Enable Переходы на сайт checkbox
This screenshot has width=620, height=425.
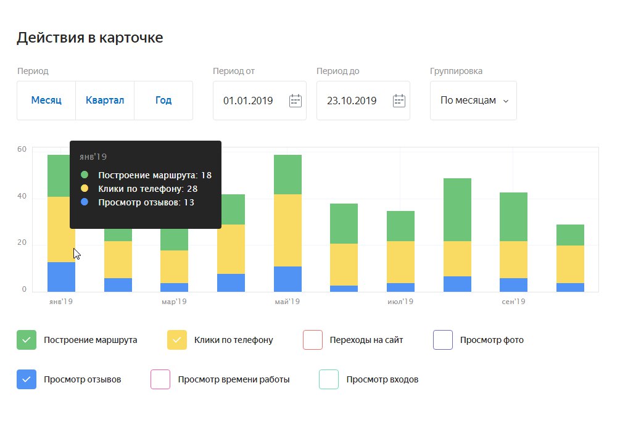click(313, 340)
